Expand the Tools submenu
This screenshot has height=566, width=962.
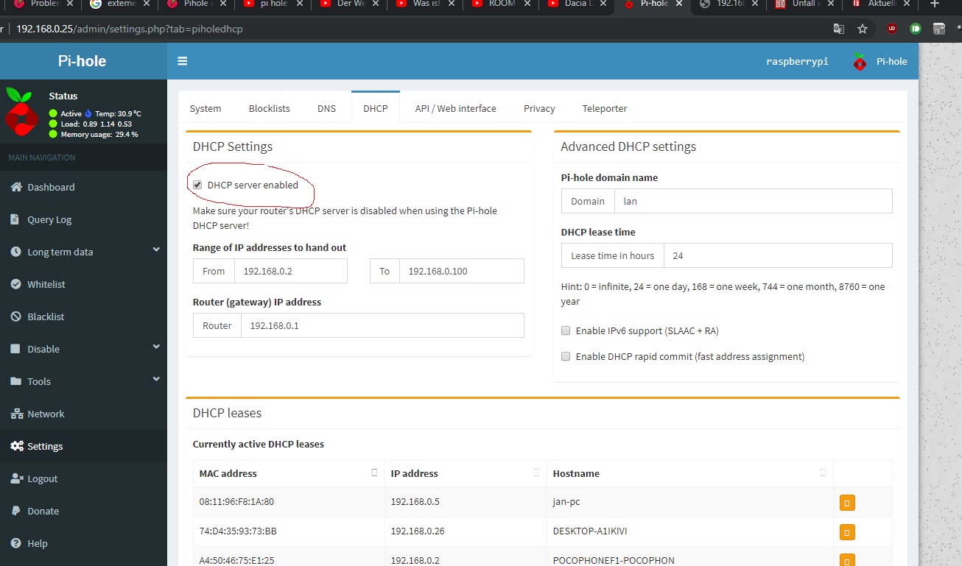[83, 381]
